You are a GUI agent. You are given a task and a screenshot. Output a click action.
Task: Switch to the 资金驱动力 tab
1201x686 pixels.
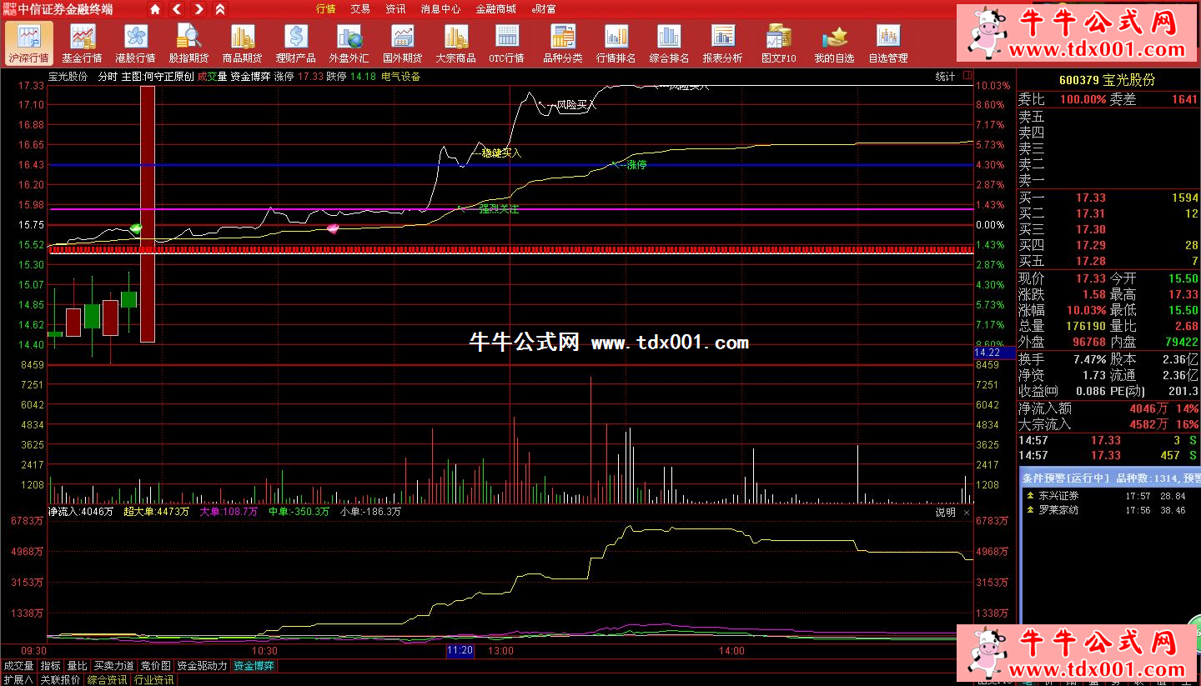[202, 666]
